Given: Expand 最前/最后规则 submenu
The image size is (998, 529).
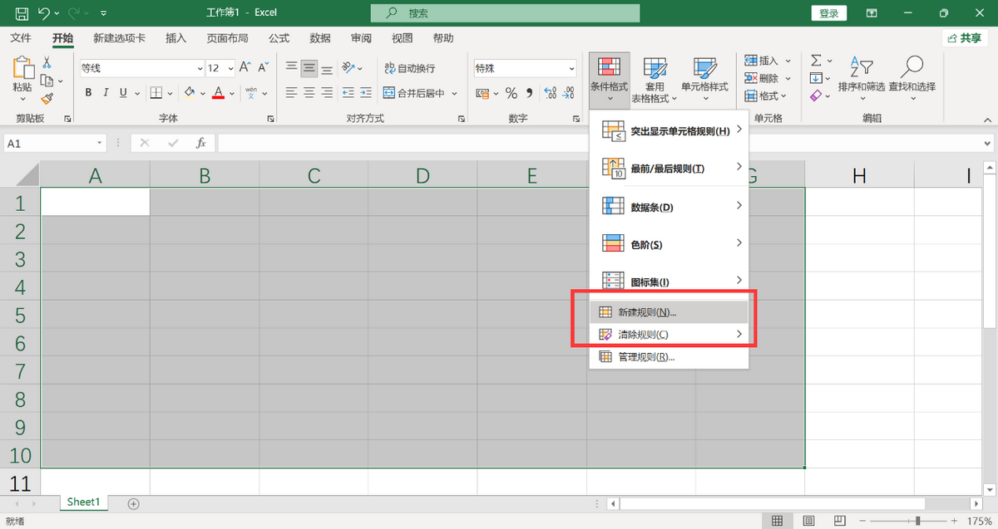Looking at the screenshot, I should pos(669,168).
